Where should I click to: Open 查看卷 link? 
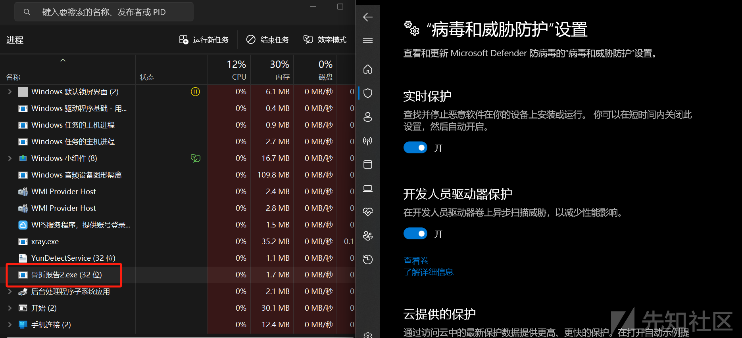click(x=416, y=261)
